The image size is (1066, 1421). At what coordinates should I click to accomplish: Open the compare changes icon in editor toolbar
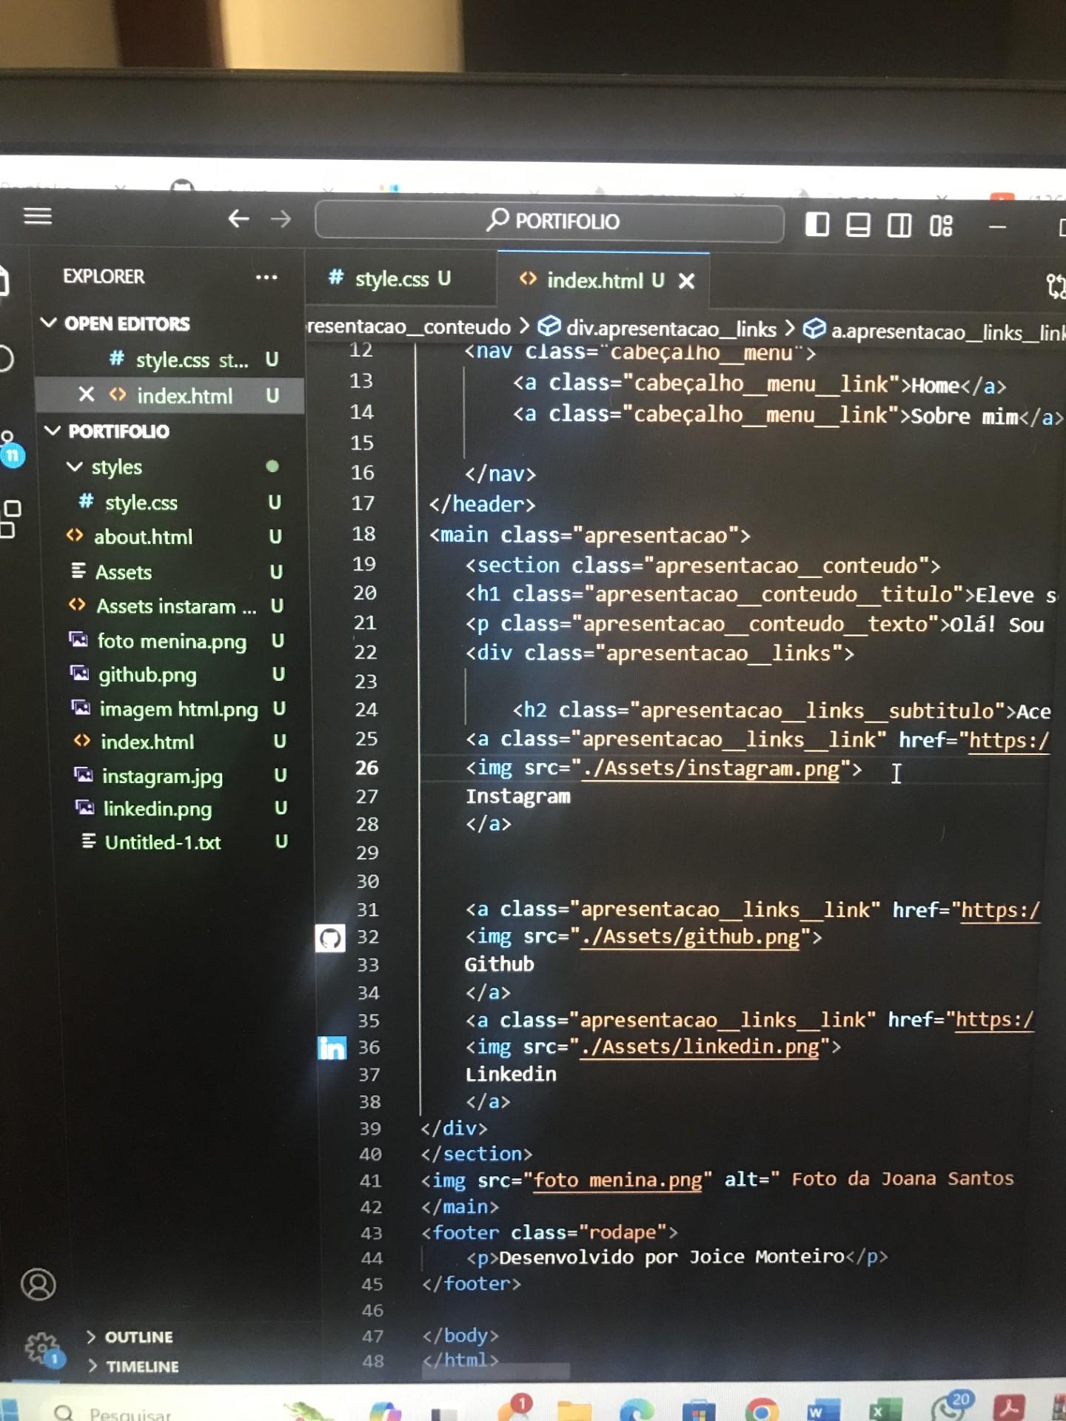(1055, 286)
